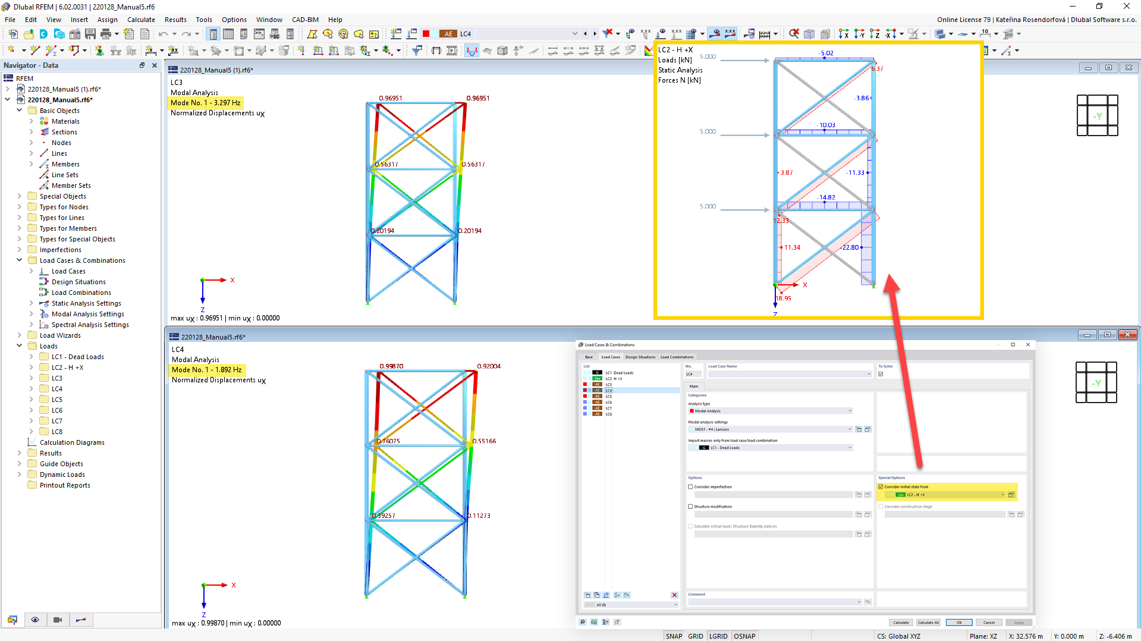
Task: Click the Undo arrow icon
Action: click(x=163, y=34)
